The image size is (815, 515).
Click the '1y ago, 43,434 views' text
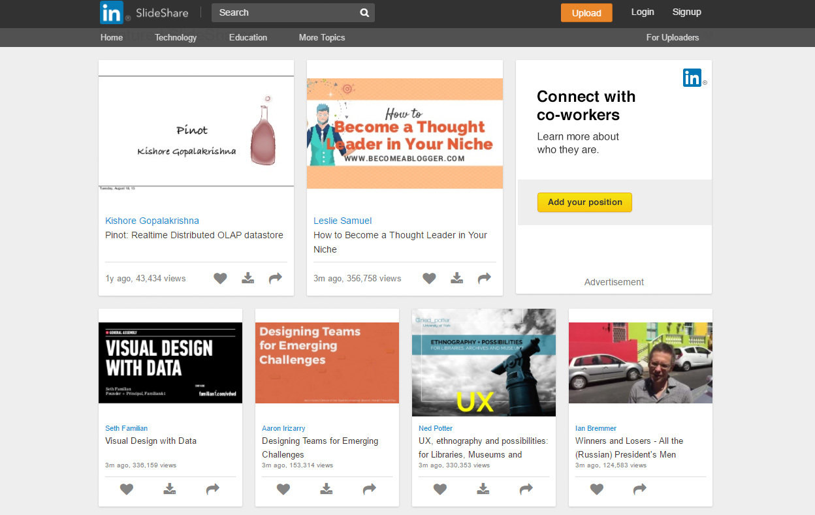click(x=146, y=278)
